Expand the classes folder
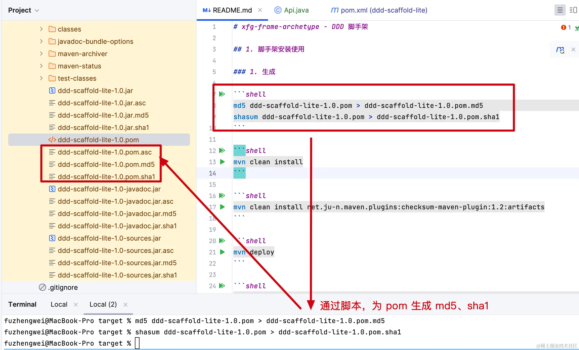 [41, 29]
